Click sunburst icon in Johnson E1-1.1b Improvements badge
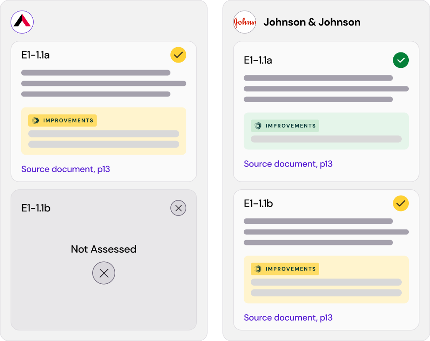The width and height of the screenshot is (430, 341). tap(258, 269)
